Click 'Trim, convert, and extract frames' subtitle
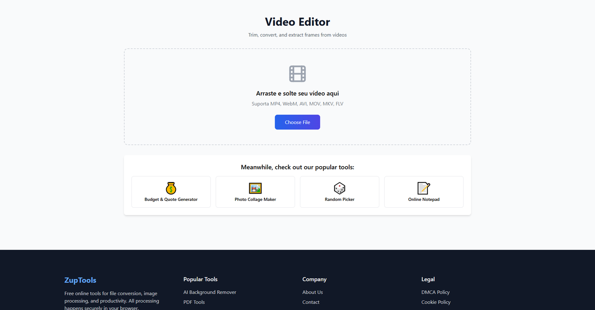 [297, 35]
